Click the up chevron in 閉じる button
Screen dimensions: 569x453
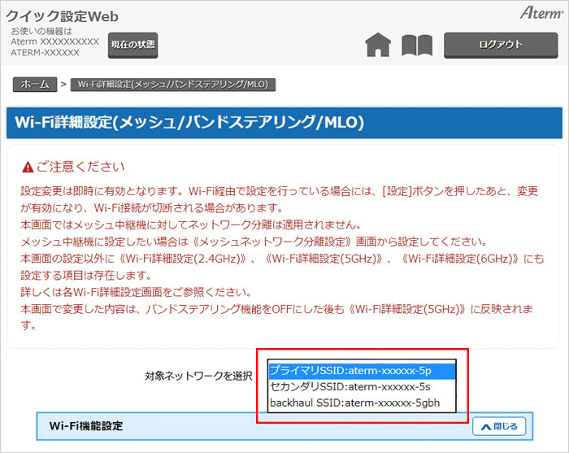pyautogui.click(x=485, y=426)
